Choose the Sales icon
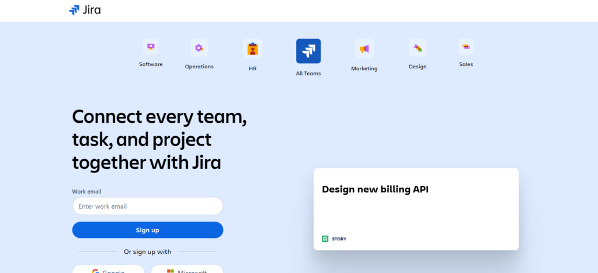 [466, 47]
